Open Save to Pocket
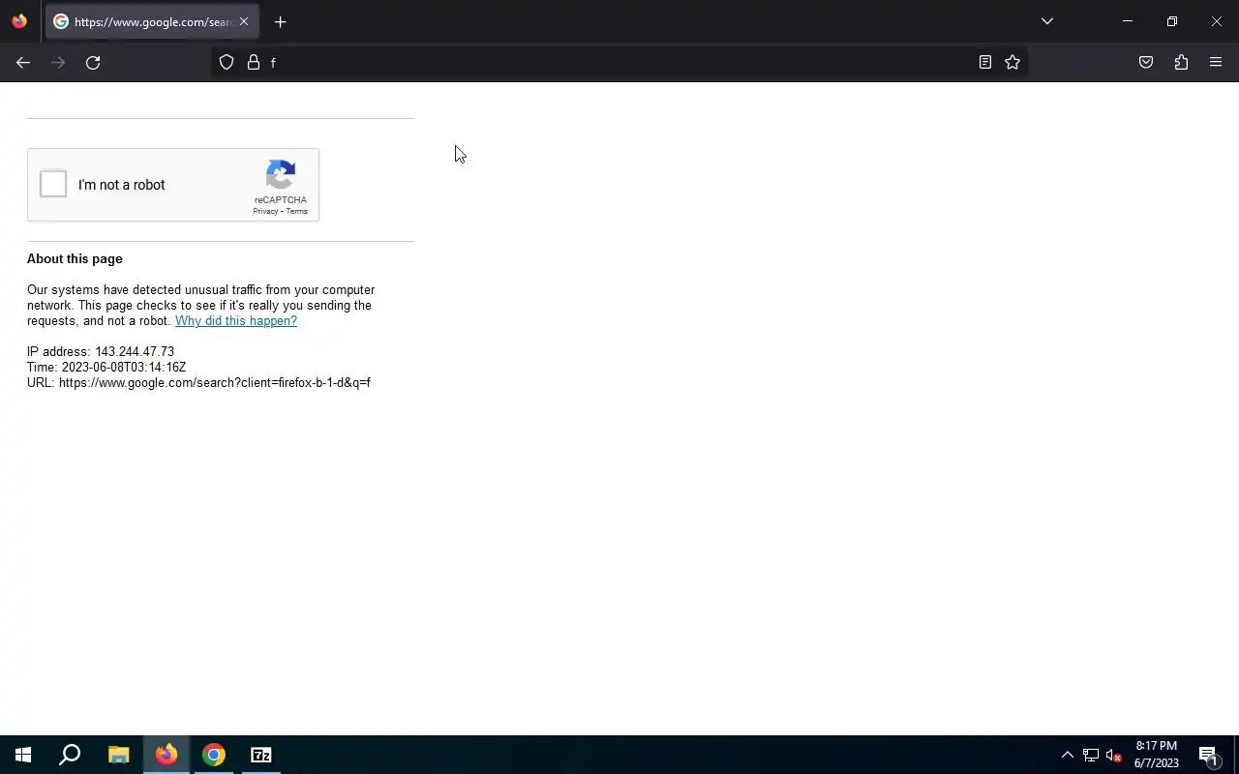The image size is (1239, 774). [x=1146, y=62]
